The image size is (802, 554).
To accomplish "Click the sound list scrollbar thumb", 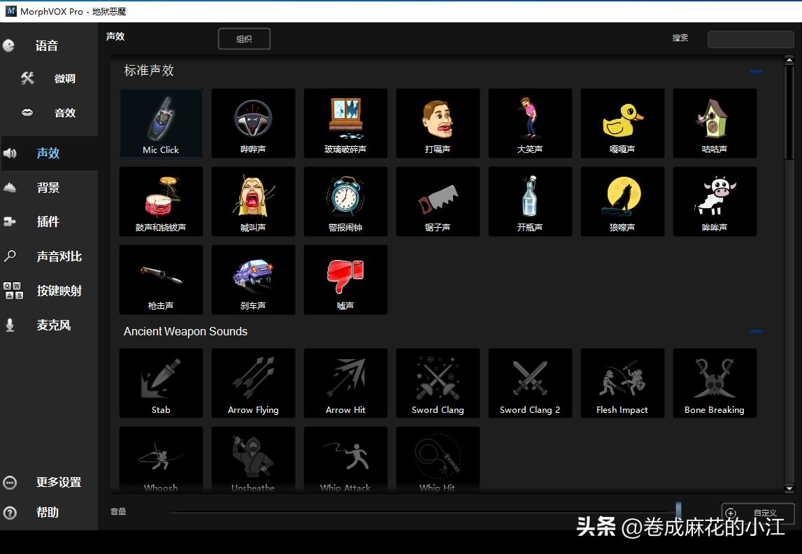I will 789,112.
